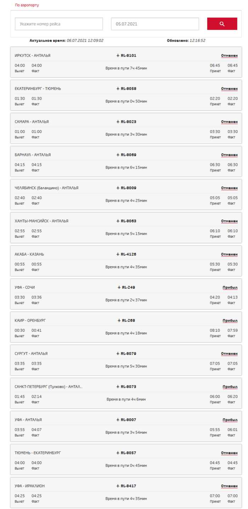This screenshot has width=248, height=509.
Task: Click the Прибыл status for Уфа - Сочи
Action: tap(230, 287)
